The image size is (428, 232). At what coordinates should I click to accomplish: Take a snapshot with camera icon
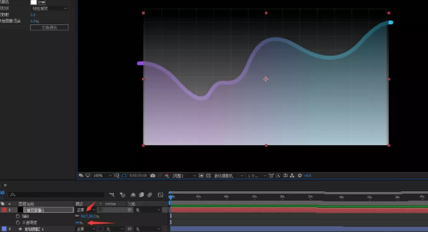(153, 176)
